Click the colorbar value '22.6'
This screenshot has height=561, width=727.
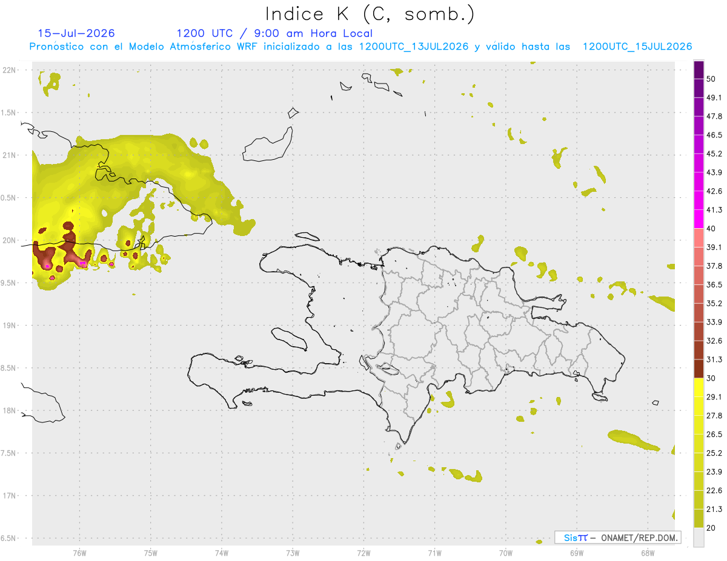715,491
